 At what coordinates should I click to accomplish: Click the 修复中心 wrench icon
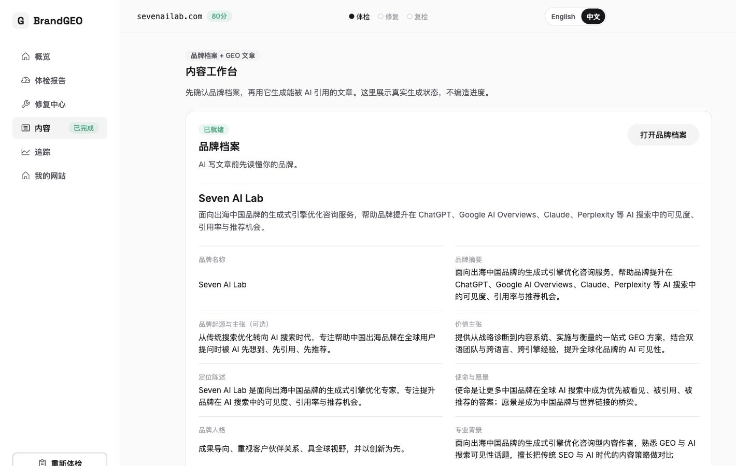[x=25, y=104]
